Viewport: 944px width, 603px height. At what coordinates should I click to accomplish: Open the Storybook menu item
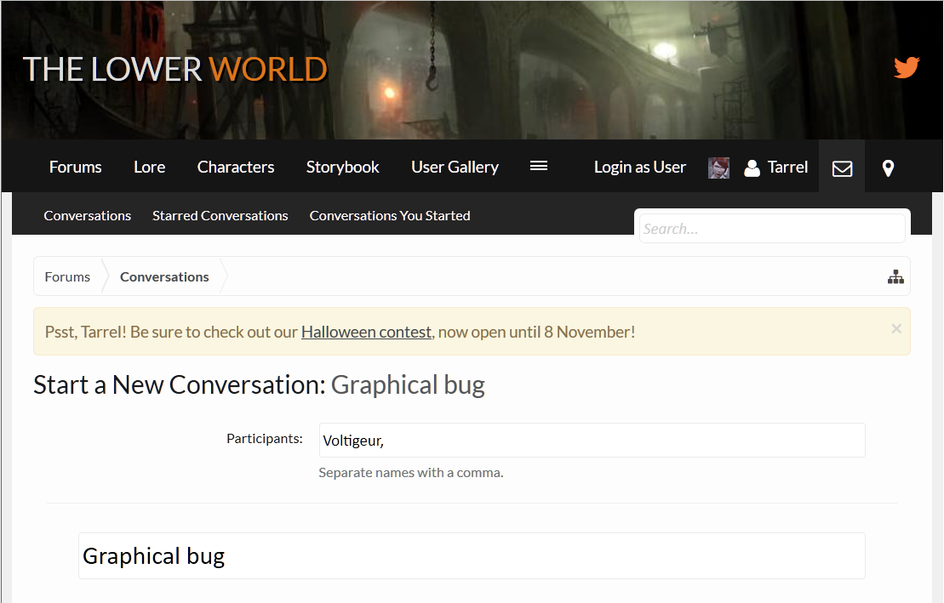(x=342, y=168)
